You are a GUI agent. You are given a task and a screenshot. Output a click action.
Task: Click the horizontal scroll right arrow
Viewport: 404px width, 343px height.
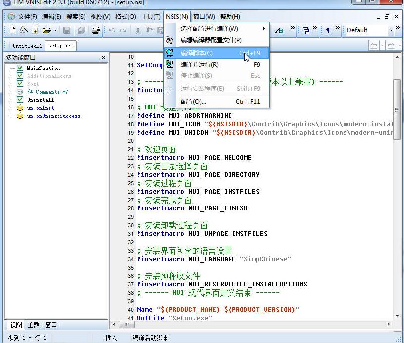pos(388,325)
